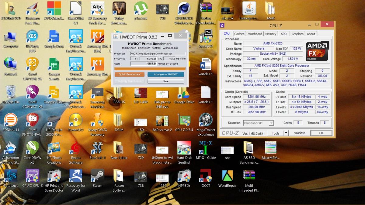Select the STORM1978 user folder

tap(11, 11)
